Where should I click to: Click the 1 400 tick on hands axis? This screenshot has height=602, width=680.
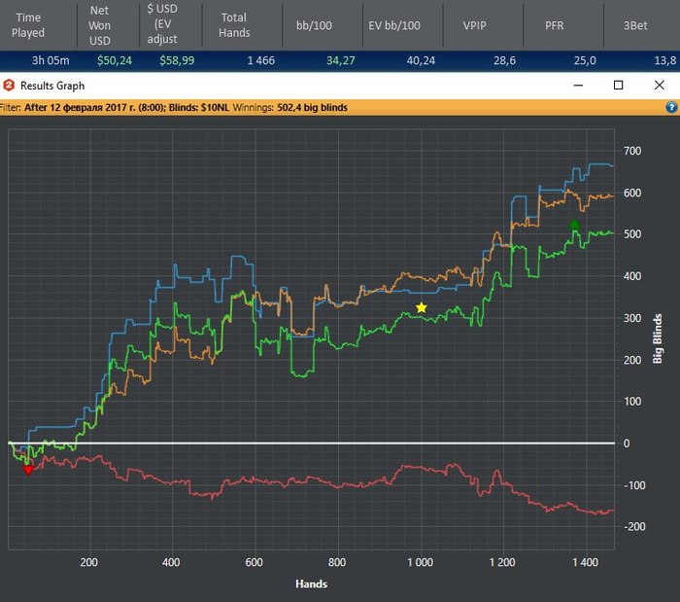(585, 562)
